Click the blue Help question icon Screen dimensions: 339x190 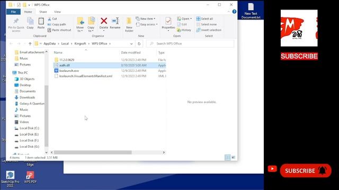click(234, 12)
